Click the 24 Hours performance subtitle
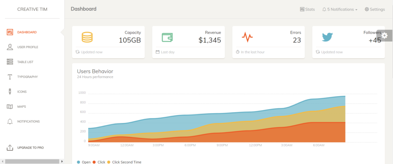 pos(95,77)
